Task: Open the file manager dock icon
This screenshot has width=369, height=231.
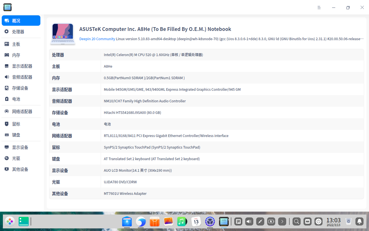Action: click(127, 222)
